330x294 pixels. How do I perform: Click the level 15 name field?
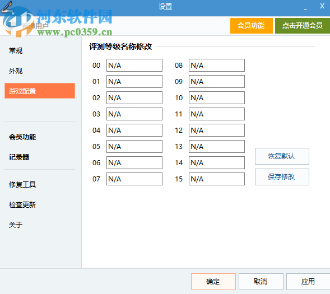point(217,179)
